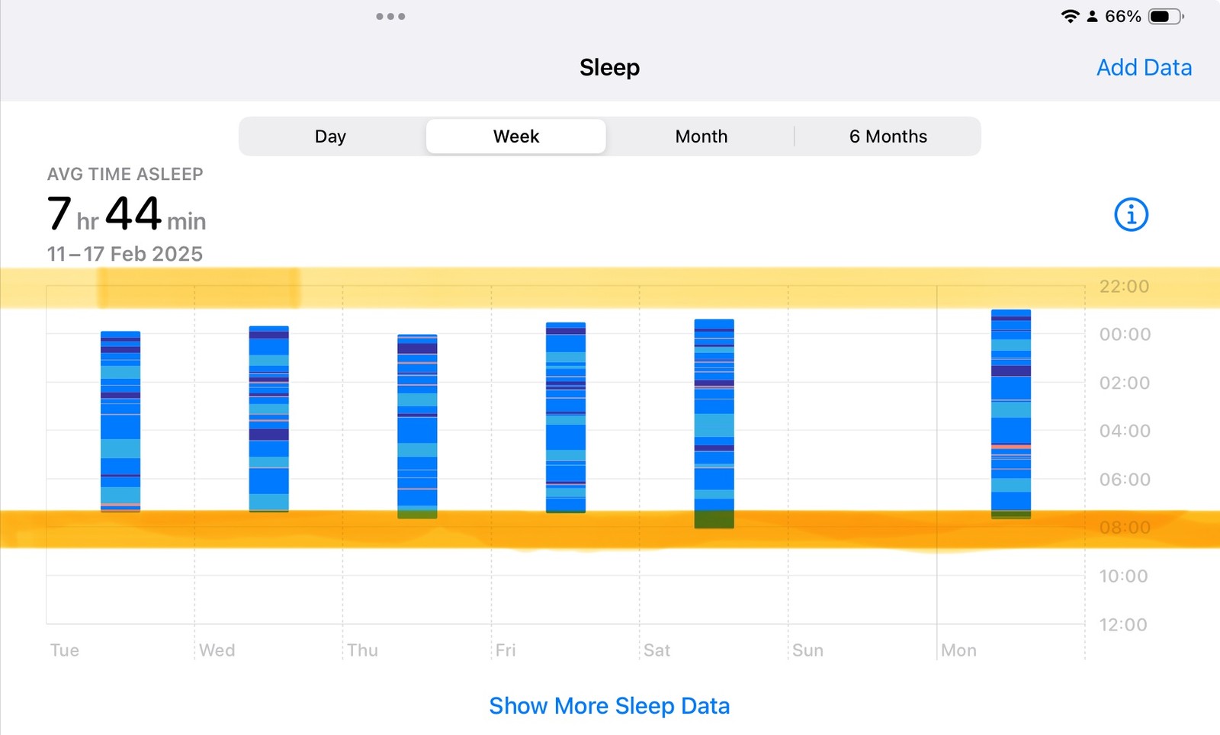Tap the sleep info icon

1131,215
